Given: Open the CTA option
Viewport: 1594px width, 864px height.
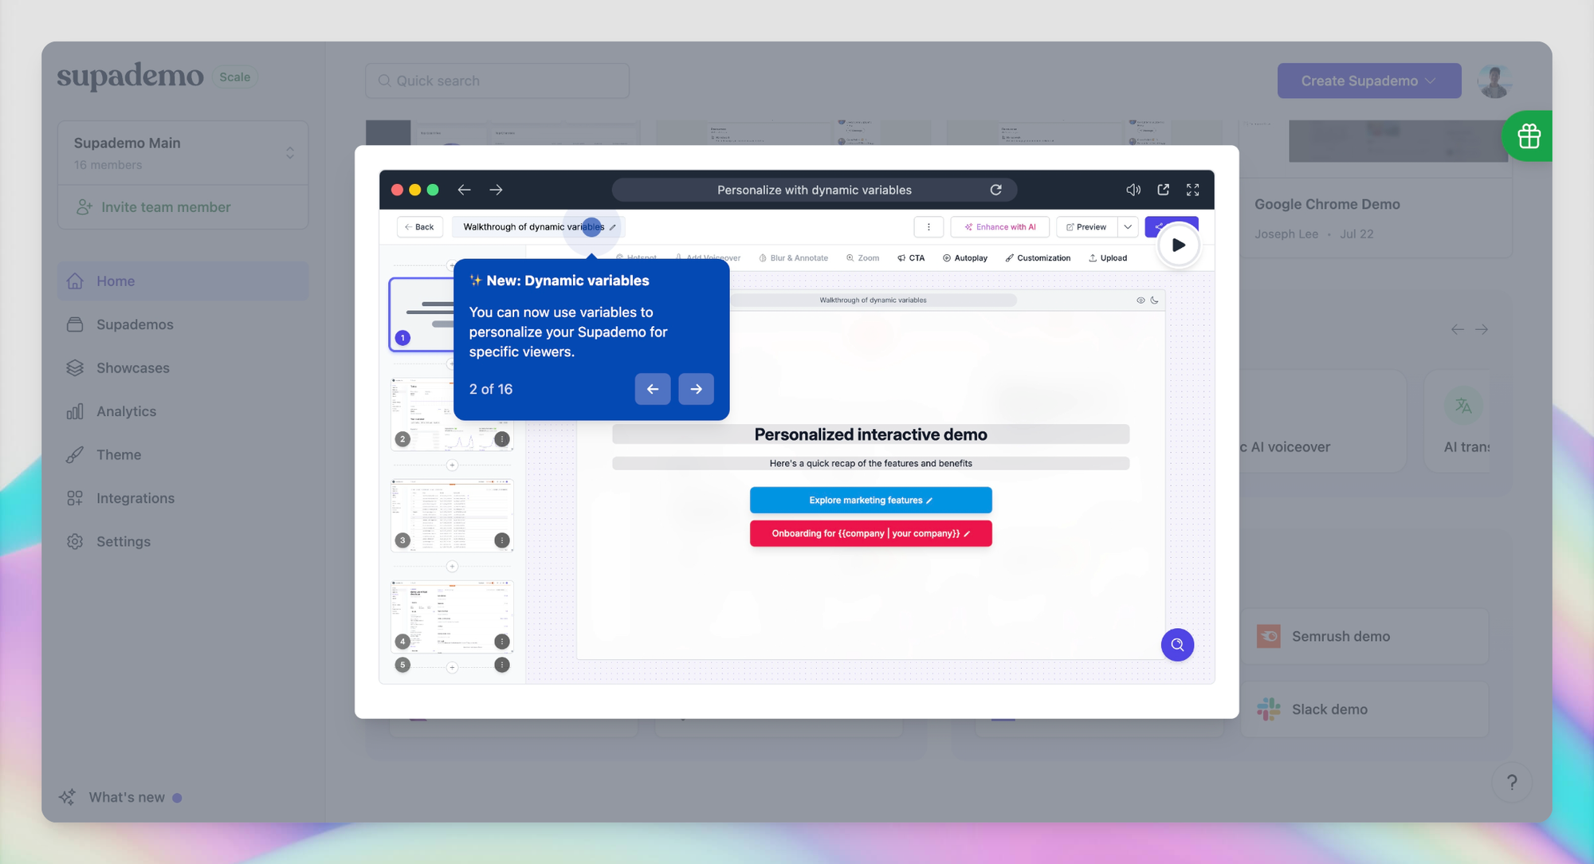Looking at the screenshot, I should pyautogui.click(x=911, y=258).
